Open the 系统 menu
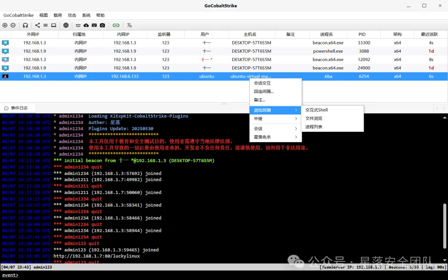The width and height of the screenshot is (448, 280). [86, 15]
